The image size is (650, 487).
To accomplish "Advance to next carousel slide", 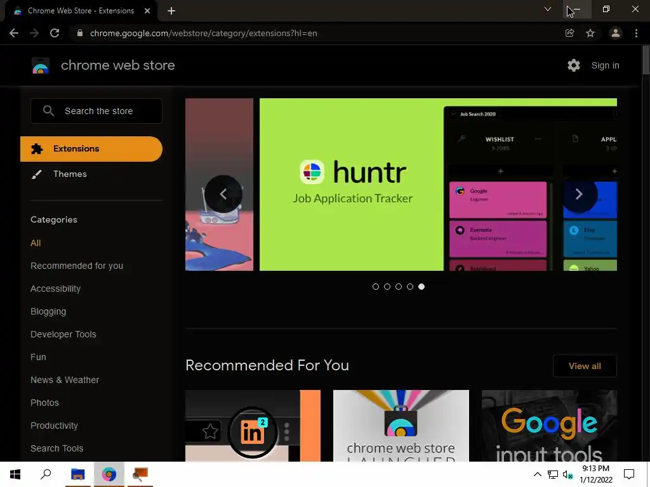I will (579, 194).
